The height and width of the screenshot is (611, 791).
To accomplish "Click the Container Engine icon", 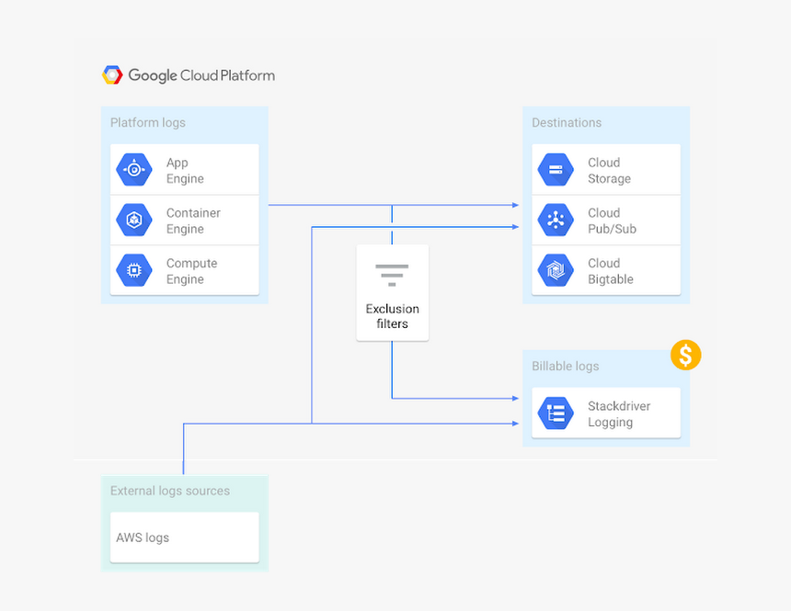I will pos(133,220).
